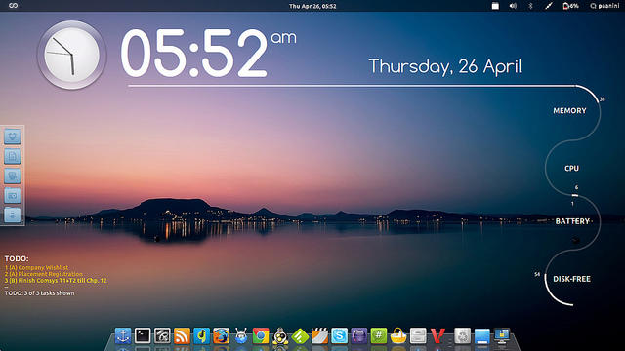Open Firefox from the dock
Image resolution: width=625 pixels, height=351 pixels.
(222, 335)
